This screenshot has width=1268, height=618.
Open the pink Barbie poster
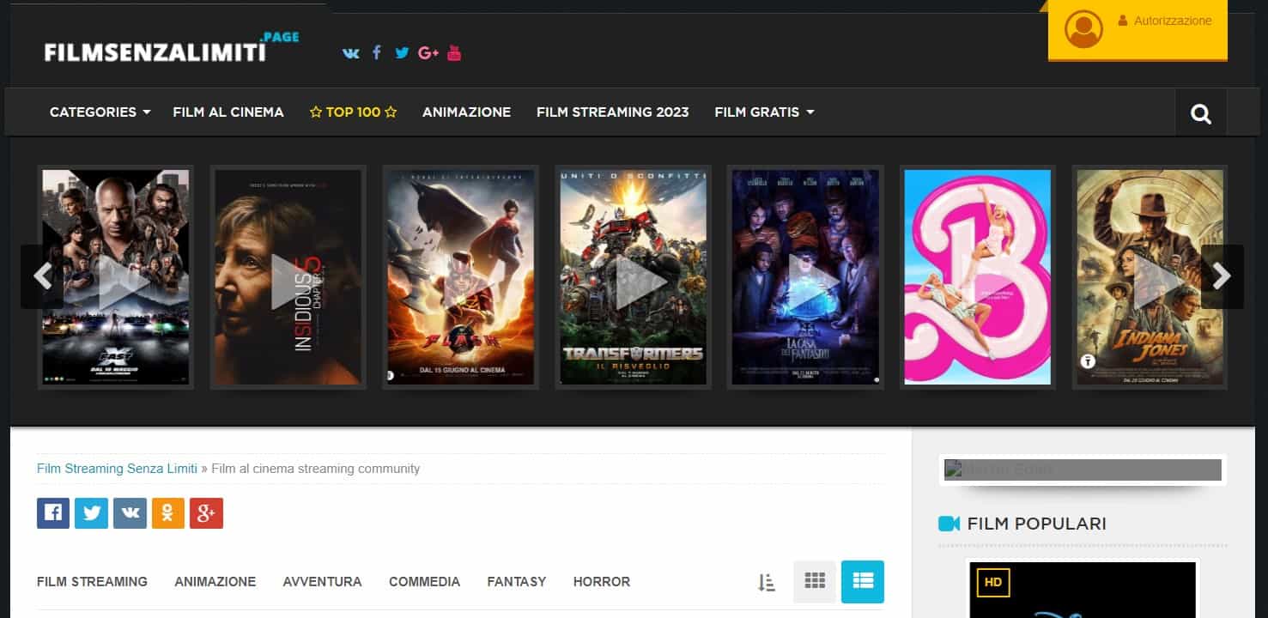click(x=978, y=277)
